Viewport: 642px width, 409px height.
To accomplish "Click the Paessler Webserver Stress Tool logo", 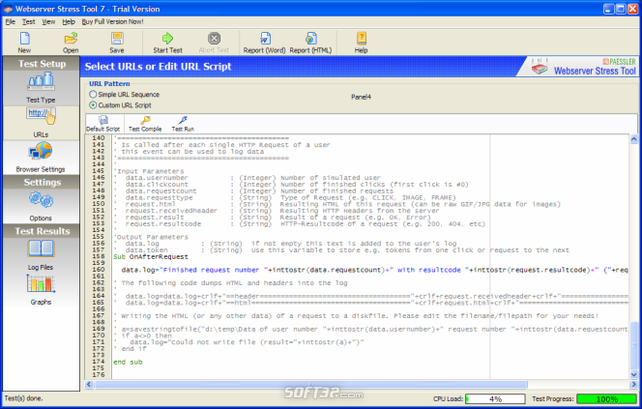I will [x=583, y=67].
